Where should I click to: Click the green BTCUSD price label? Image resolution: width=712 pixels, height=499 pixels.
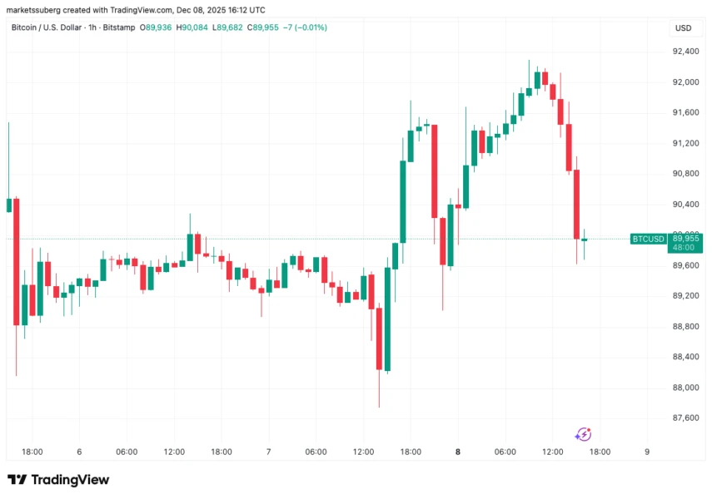(649, 239)
